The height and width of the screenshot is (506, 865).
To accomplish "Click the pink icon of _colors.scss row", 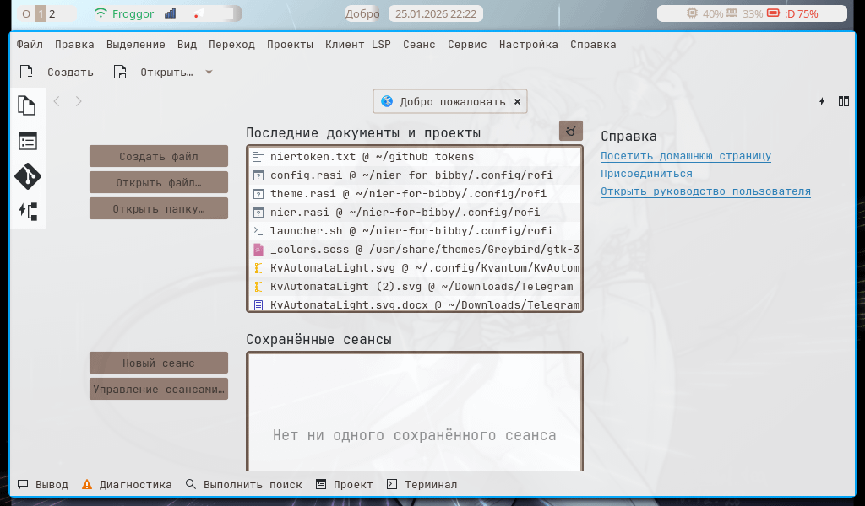I will (258, 250).
